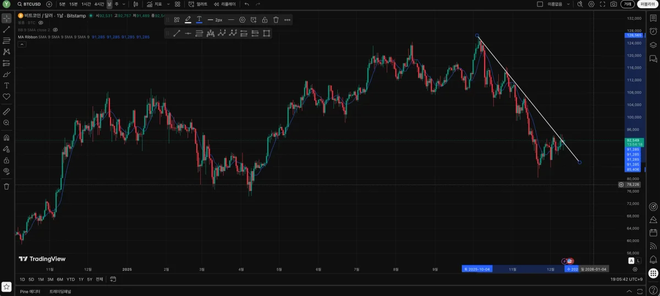This screenshot has width=660, height=296.
Task: Toggle fullscreen mode icon
Action: 602,4
